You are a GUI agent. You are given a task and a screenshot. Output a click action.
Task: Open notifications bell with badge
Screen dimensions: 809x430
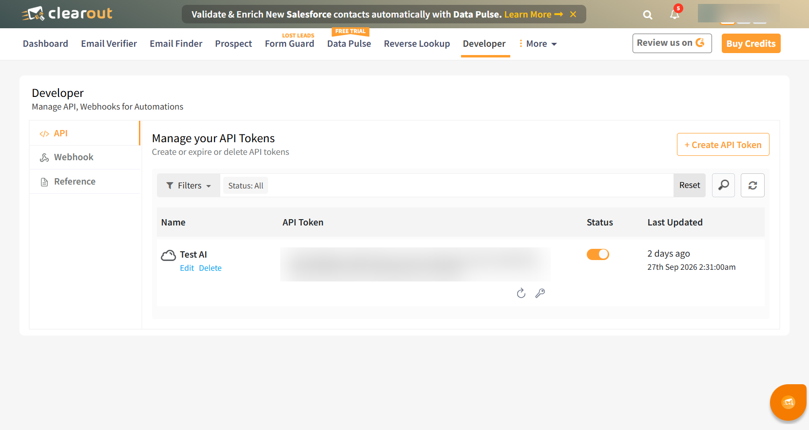675,13
